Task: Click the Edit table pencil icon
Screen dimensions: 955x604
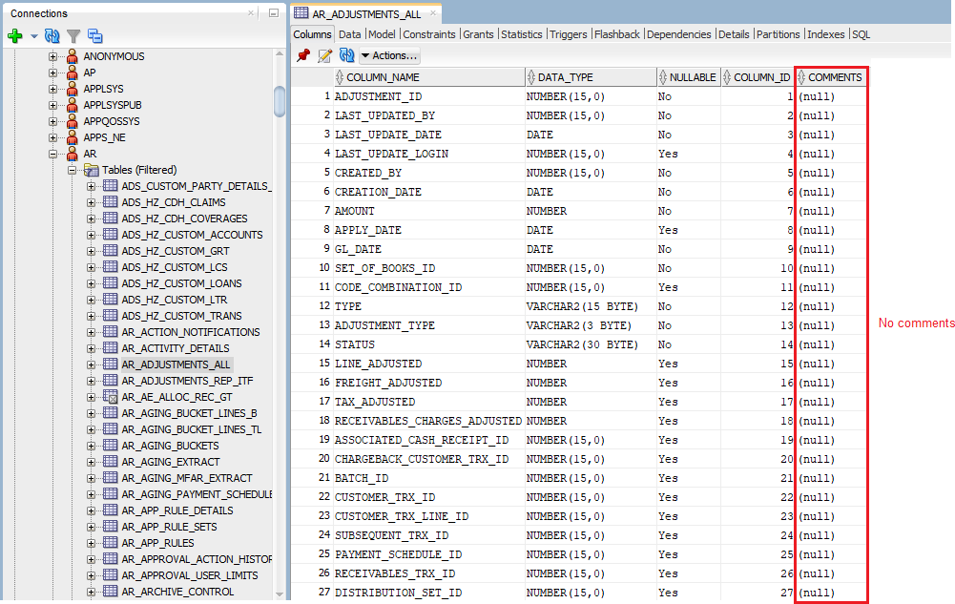Action: (324, 55)
